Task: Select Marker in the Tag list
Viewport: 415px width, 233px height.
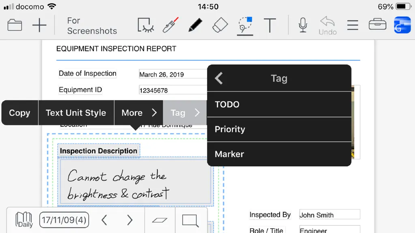Action: pos(279,154)
